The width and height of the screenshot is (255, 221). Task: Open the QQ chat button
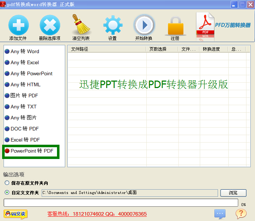16,214
